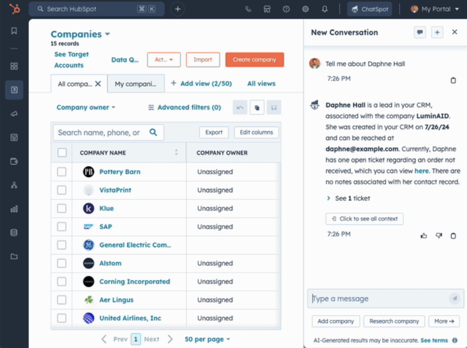Open marketing megaphone icon in sidebar
The width and height of the screenshot is (467, 348).
tap(14, 114)
